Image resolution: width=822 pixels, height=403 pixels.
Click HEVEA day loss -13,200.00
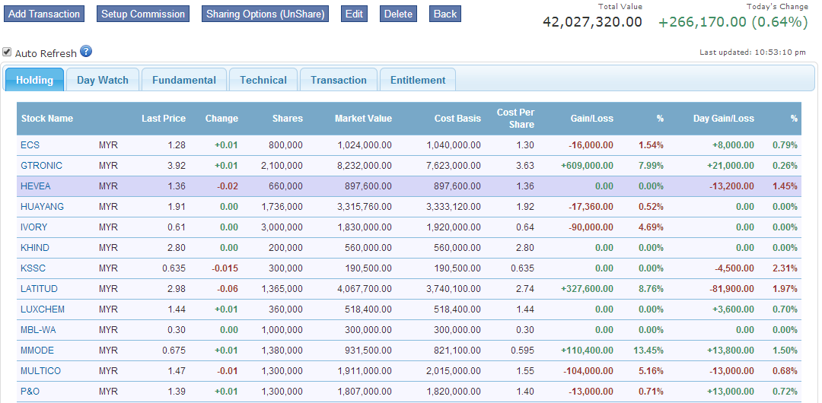(x=732, y=186)
